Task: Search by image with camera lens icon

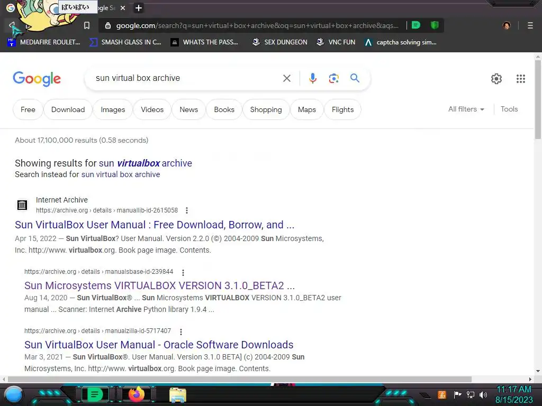Action: pos(333,78)
